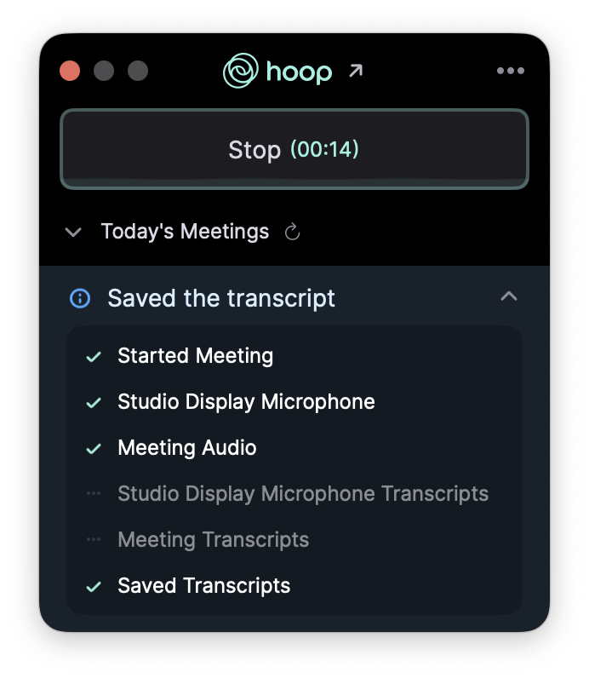Image resolution: width=589 pixels, height=678 pixels.
Task: Click the hoop wordmark text
Action: click(299, 72)
